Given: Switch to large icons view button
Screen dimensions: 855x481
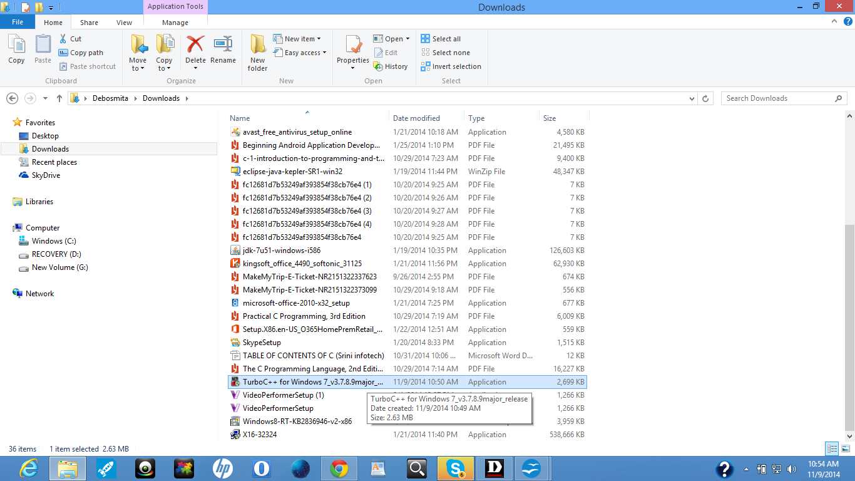Looking at the screenshot, I should (844, 448).
